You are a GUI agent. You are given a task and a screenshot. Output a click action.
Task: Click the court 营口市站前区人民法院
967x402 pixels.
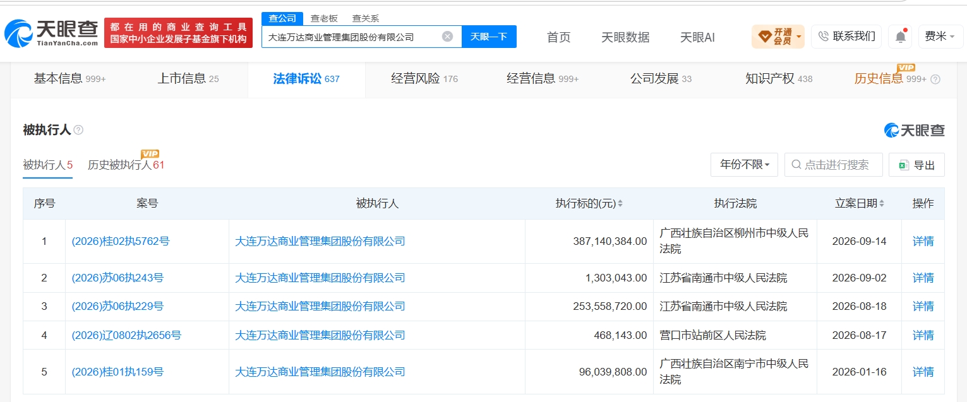pos(712,335)
